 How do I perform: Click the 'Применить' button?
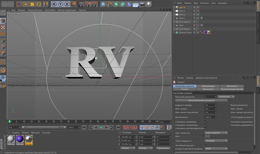tap(163, 148)
